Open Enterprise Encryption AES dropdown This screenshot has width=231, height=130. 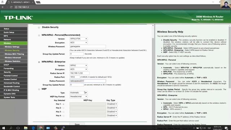pos(79,69)
